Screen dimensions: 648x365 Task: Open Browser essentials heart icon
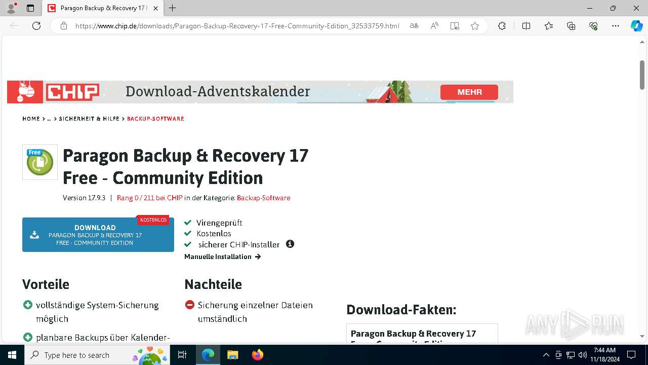[593, 26]
